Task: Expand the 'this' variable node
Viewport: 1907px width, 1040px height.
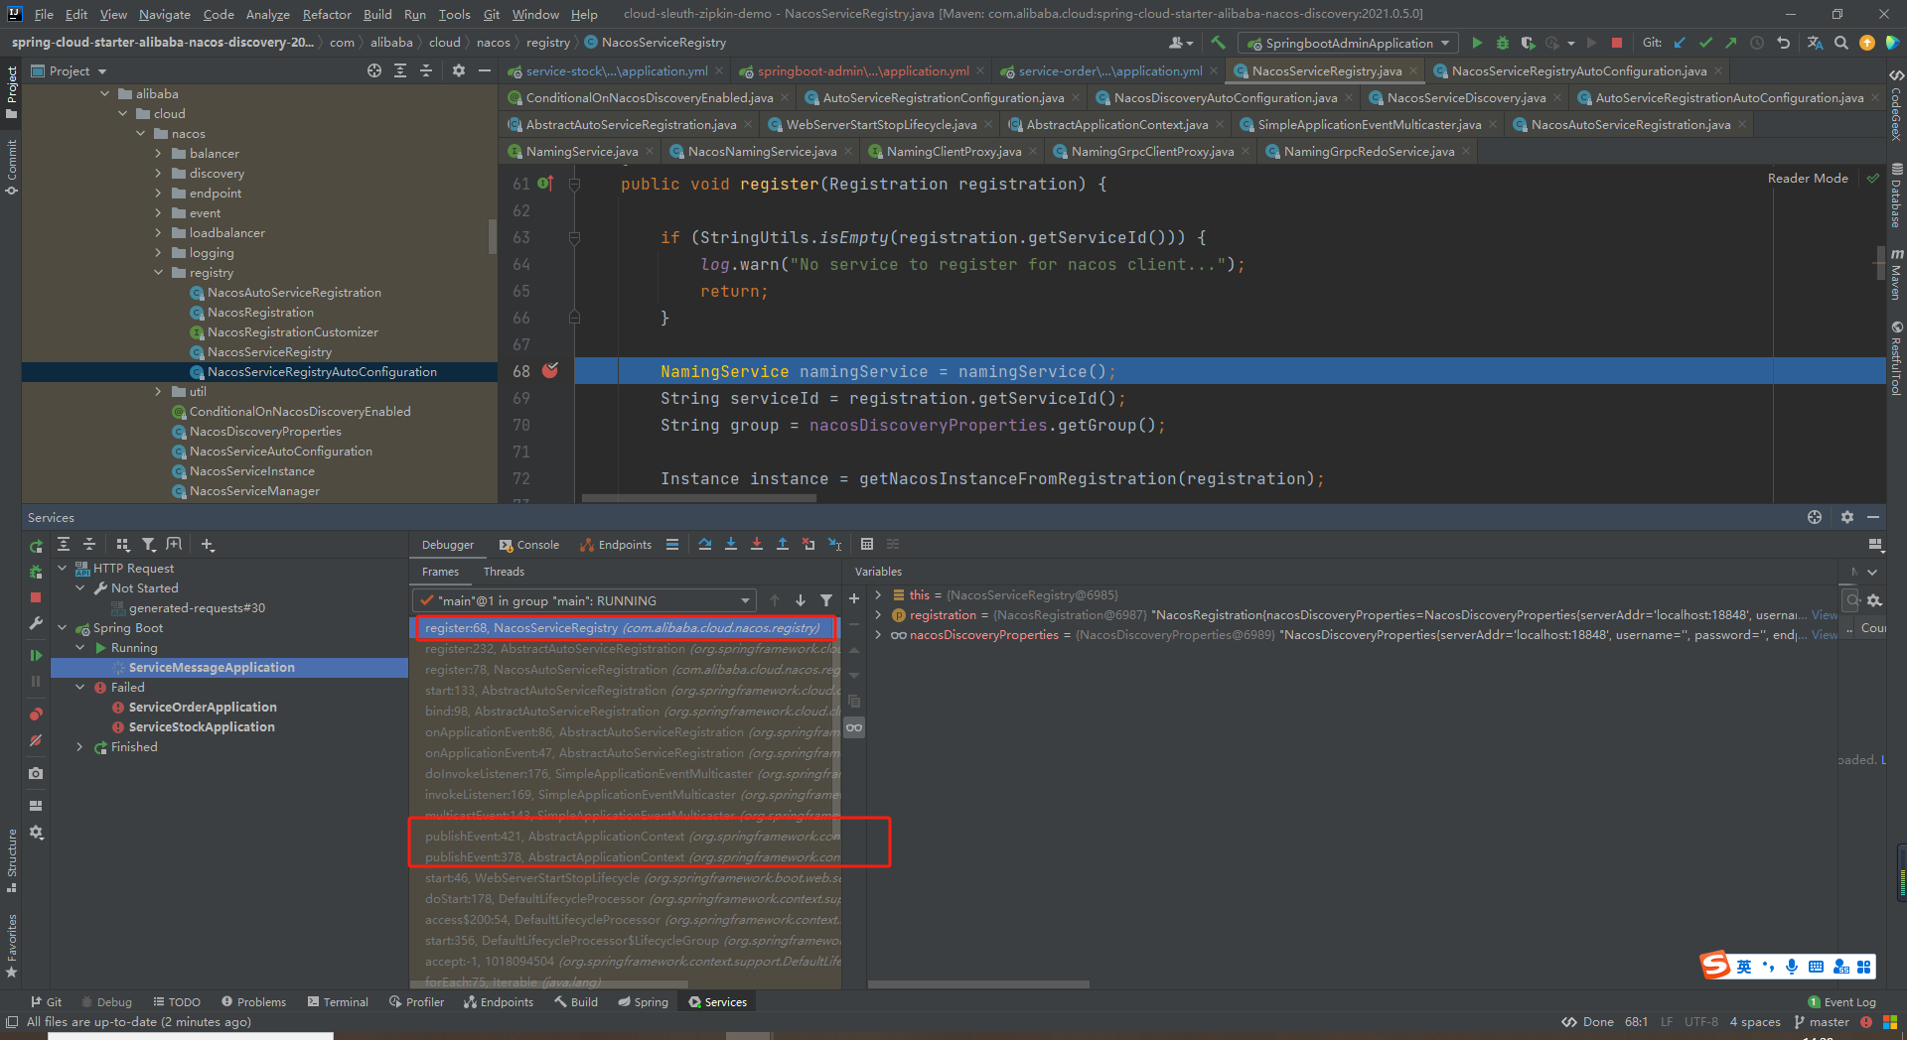Action: click(878, 594)
